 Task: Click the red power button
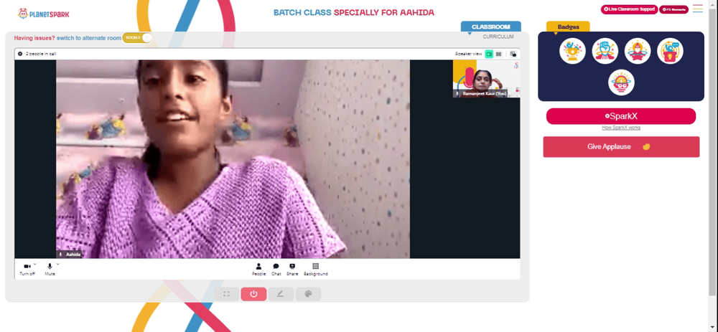click(253, 294)
